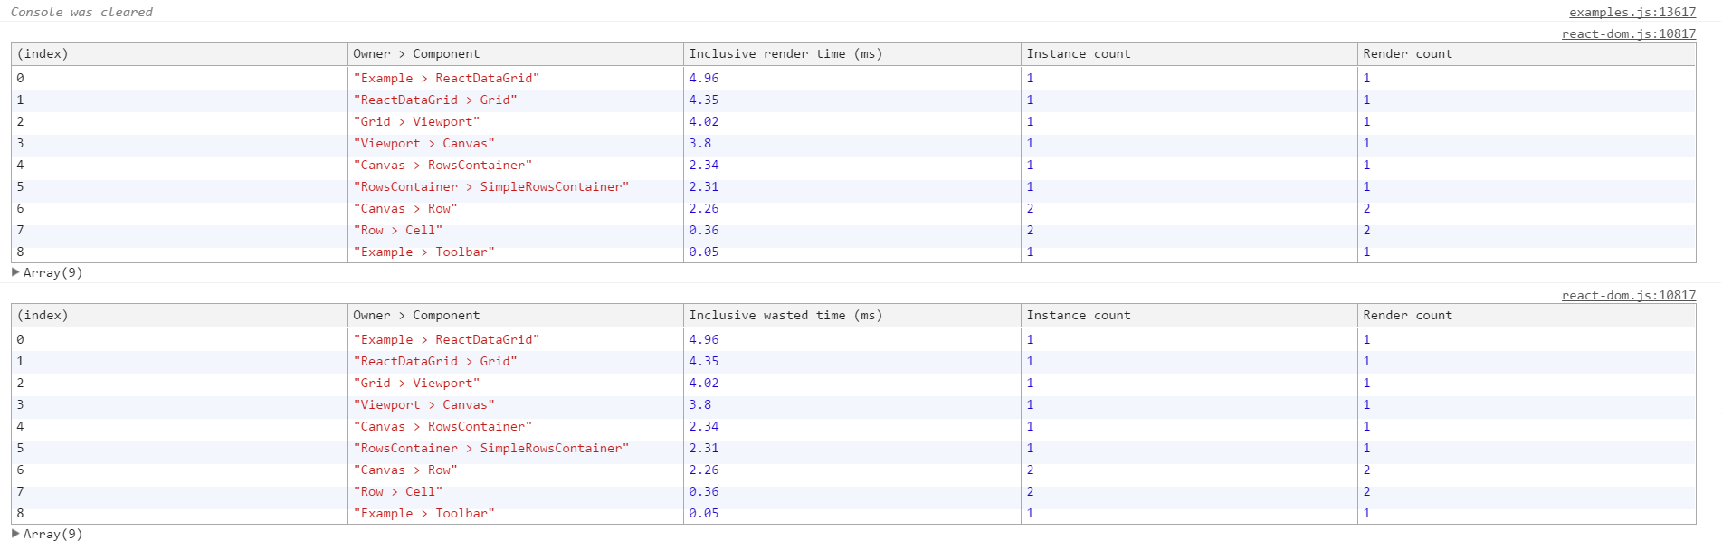Screen dimensions: 1722x541
Task: Click the "Console was cleared" message
Action: [81, 12]
